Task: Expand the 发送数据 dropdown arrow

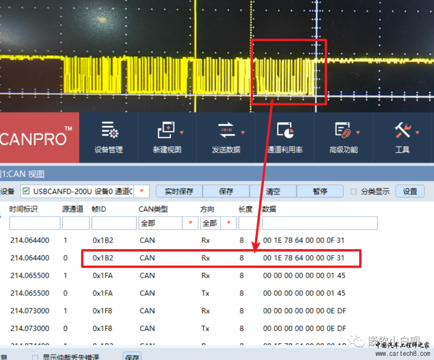Action: (243, 133)
